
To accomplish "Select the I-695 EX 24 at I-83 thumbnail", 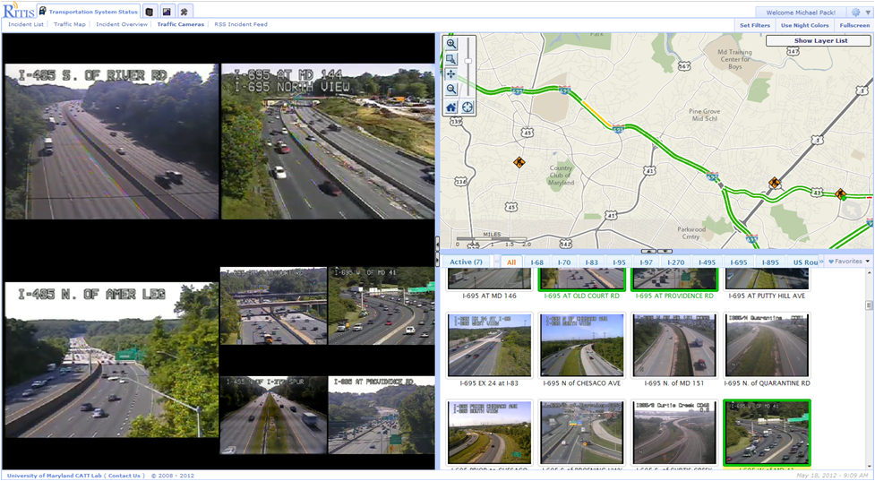I will click(x=489, y=346).
